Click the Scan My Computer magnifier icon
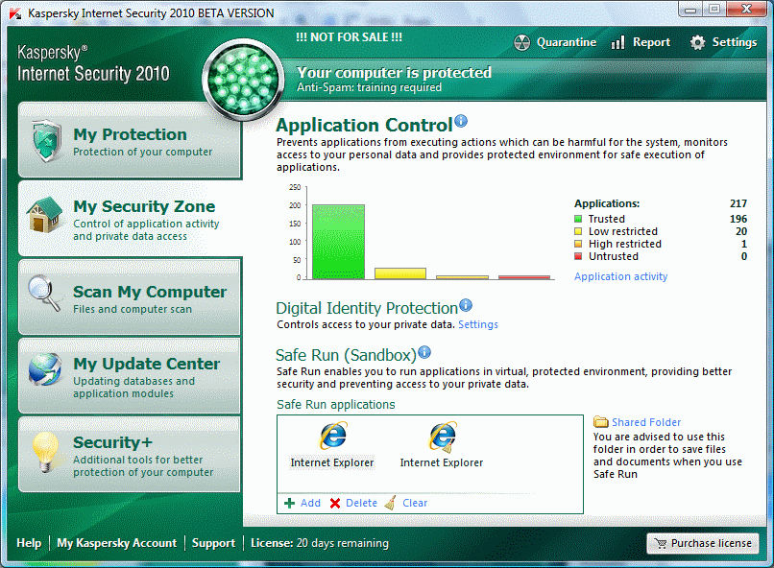 [44, 293]
